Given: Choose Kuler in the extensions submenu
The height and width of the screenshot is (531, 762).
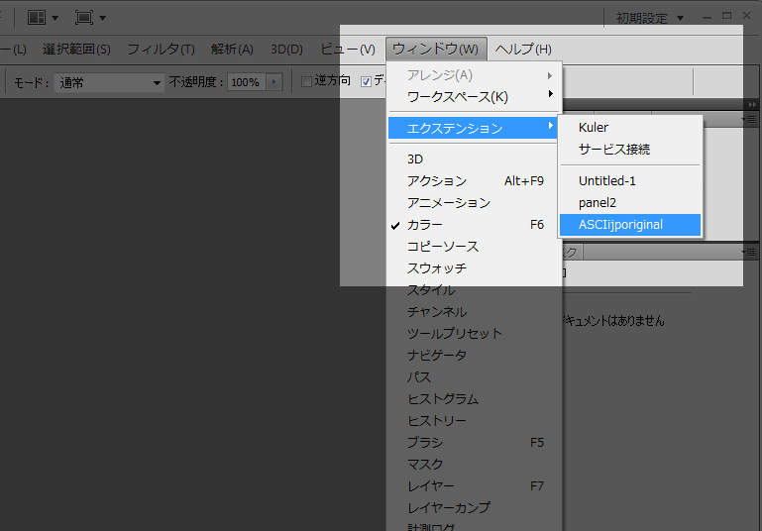Looking at the screenshot, I should coord(594,128).
